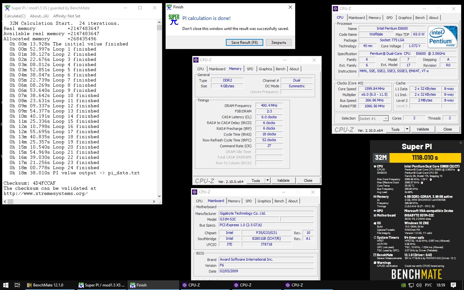Click the down arrow of Super PI's vertical scrollbar
The width and height of the screenshot is (464, 290).
(x=159, y=196)
